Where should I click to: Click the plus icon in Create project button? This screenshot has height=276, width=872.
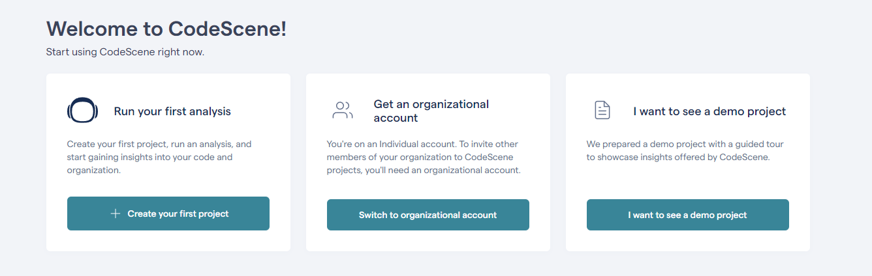click(115, 214)
